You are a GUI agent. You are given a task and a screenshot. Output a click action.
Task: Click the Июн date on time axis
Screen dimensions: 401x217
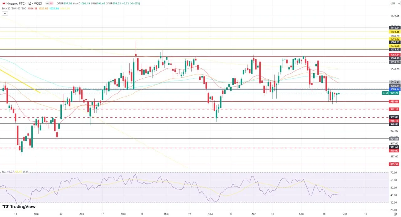pyautogui.click(x=166, y=214)
